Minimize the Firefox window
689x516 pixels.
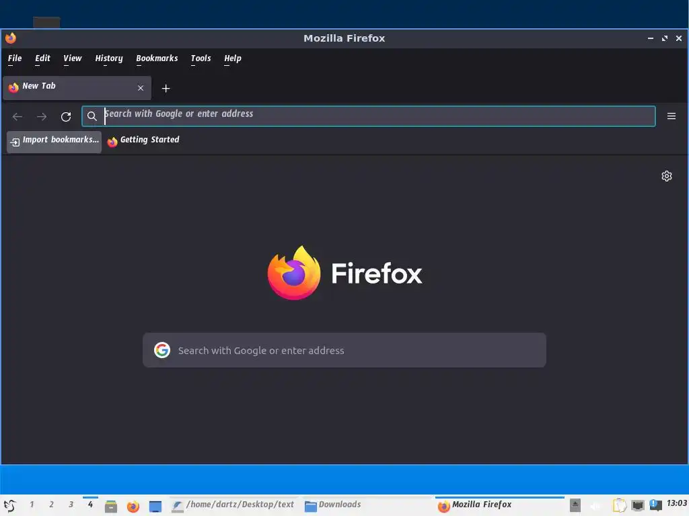(651, 38)
